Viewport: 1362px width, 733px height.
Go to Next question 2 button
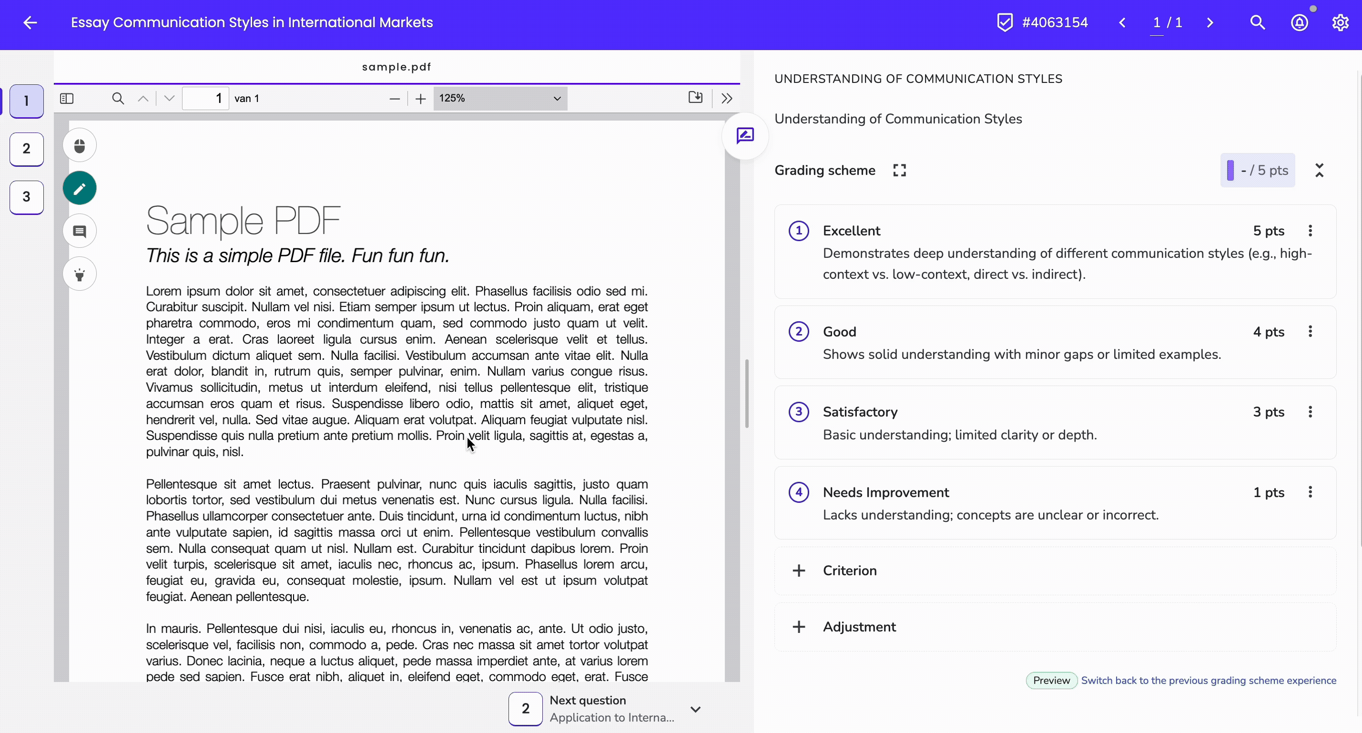tap(525, 709)
